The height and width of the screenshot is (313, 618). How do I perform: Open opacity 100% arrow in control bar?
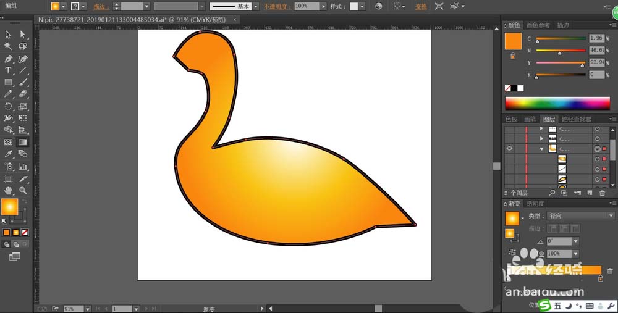coord(324,6)
